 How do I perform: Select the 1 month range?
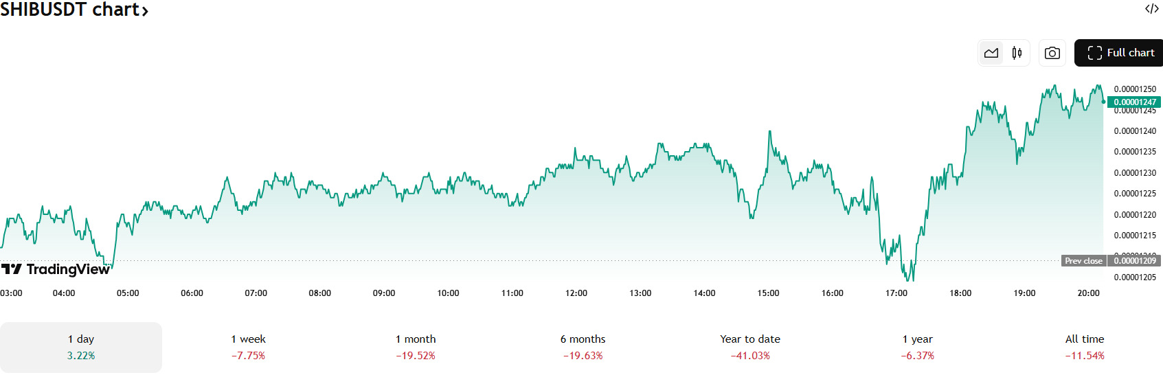point(416,348)
